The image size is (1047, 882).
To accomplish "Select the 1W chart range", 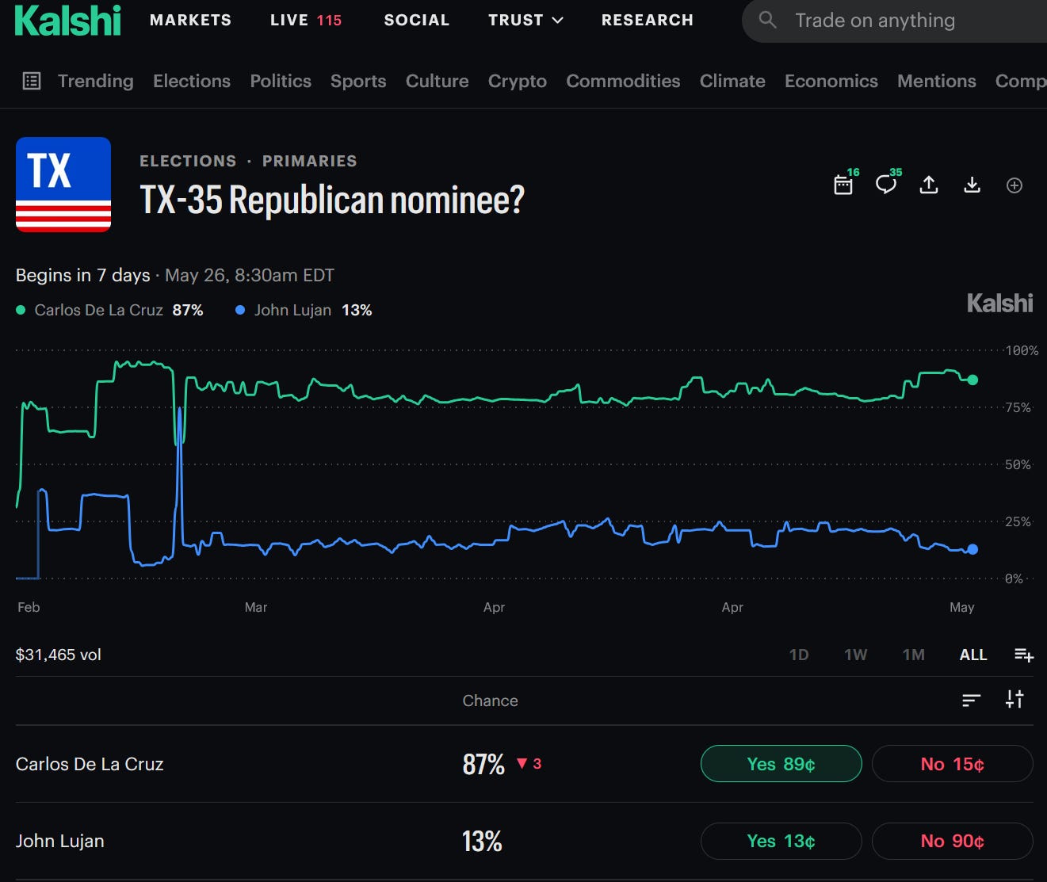I will pyautogui.click(x=856, y=655).
